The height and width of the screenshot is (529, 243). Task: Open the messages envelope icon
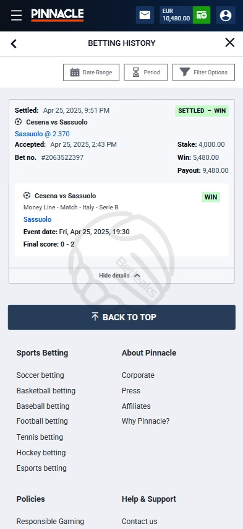145,15
